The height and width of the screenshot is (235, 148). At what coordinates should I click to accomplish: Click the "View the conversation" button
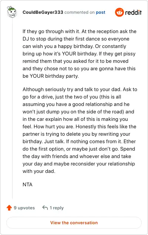coord(74,223)
